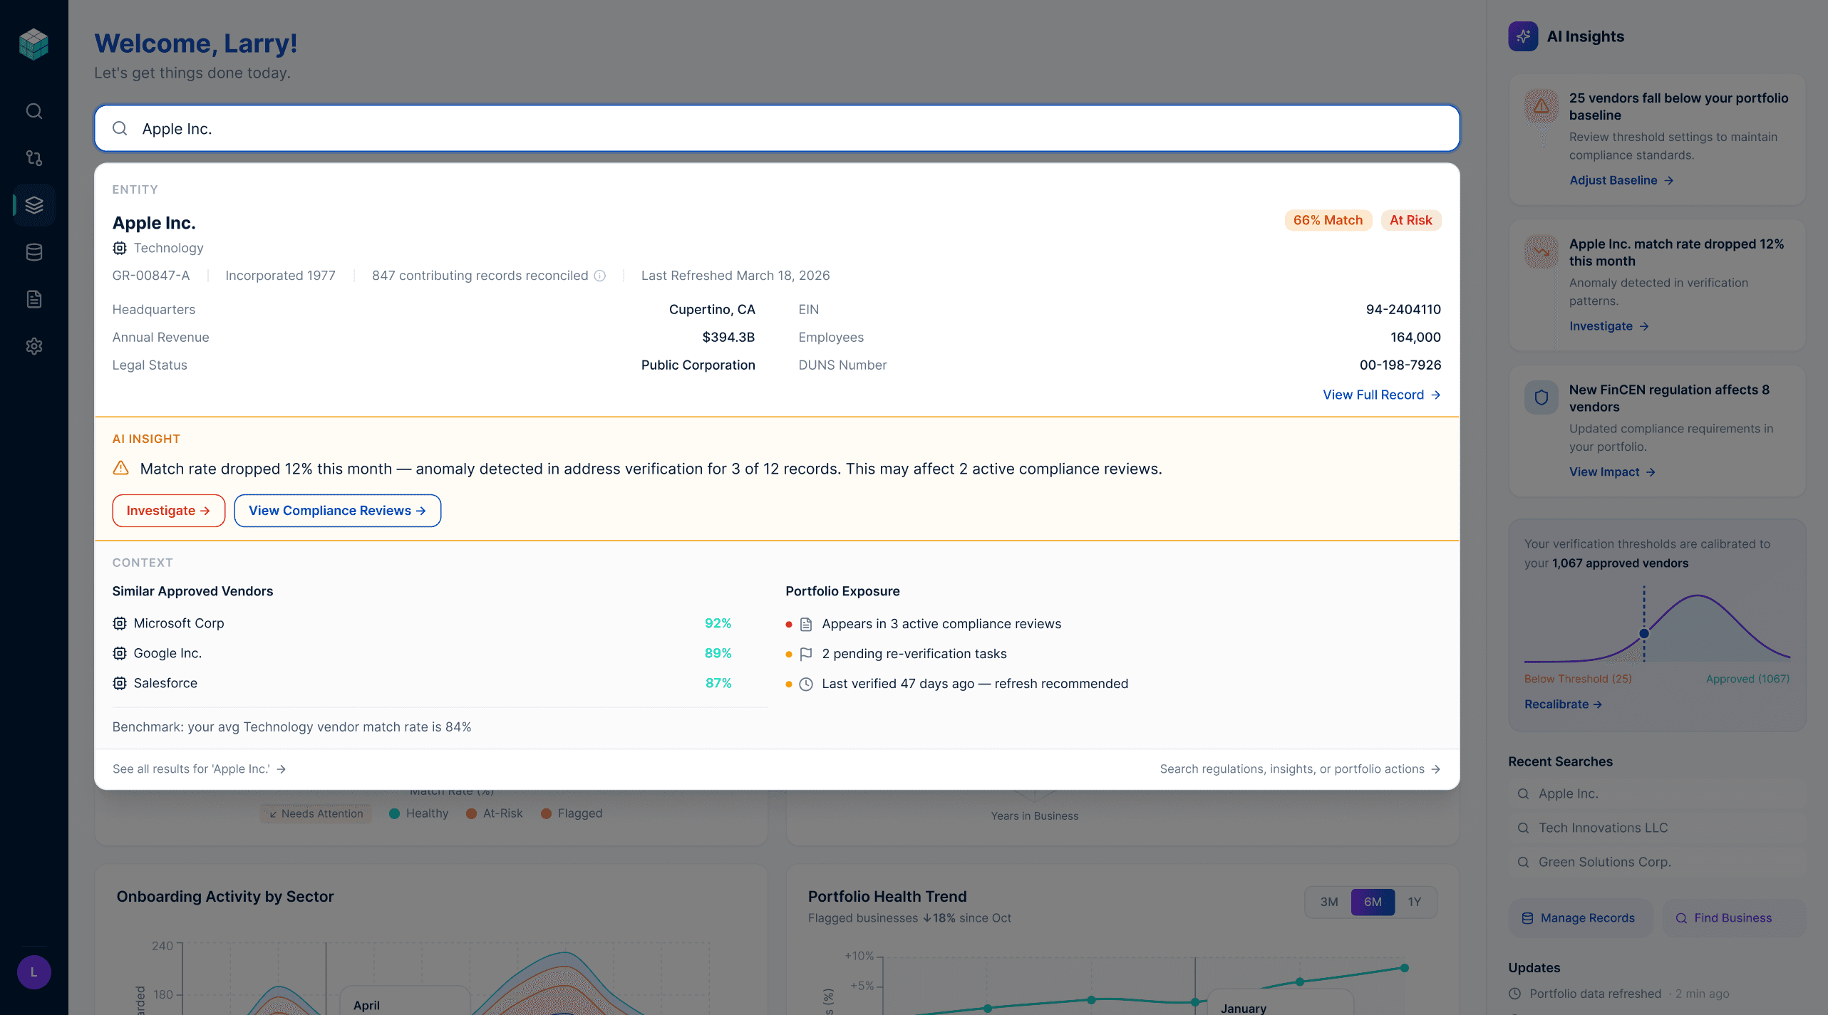Click the user avatar L

pyautogui.click(x=33, y=972)
